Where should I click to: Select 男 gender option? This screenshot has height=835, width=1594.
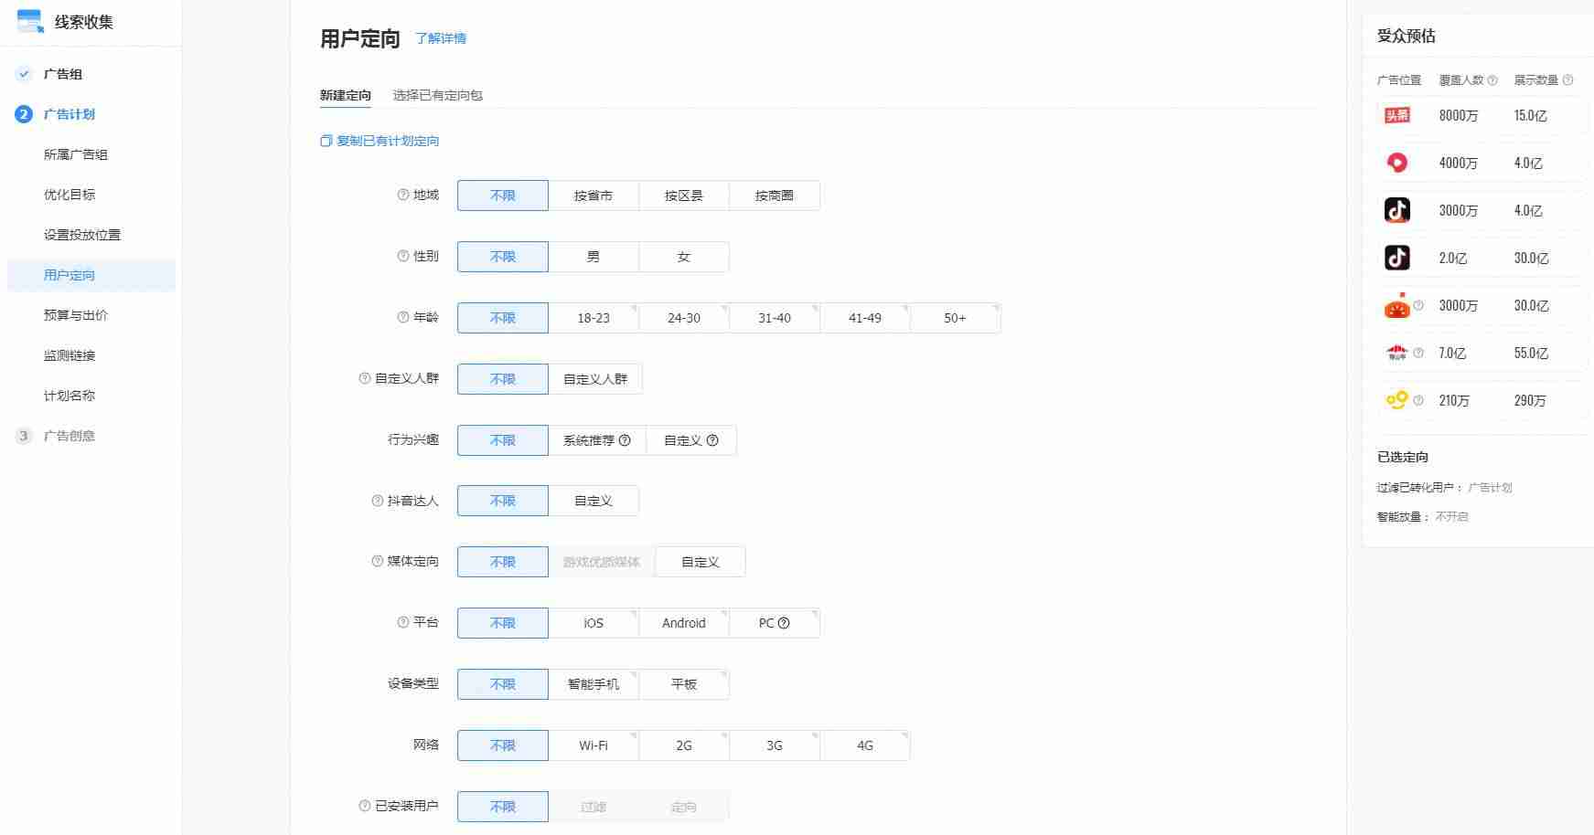[x=593, y=257]
